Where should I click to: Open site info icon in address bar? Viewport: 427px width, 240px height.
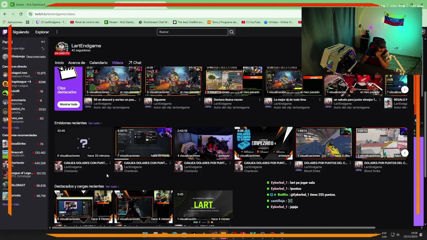[x=31, y=14]
